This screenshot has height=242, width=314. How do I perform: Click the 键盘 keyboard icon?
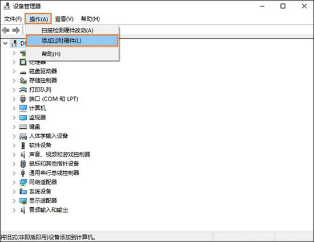pos(23,127)
